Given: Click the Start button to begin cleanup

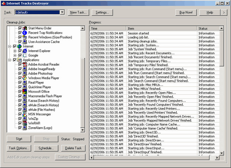Looking at the screenshot, I should pos(19,139).
